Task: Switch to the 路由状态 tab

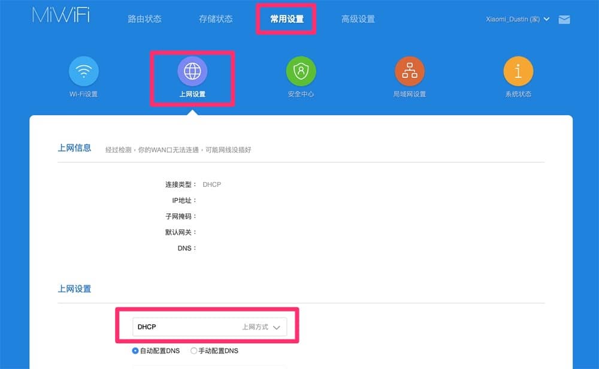Action: coord(144,19)
